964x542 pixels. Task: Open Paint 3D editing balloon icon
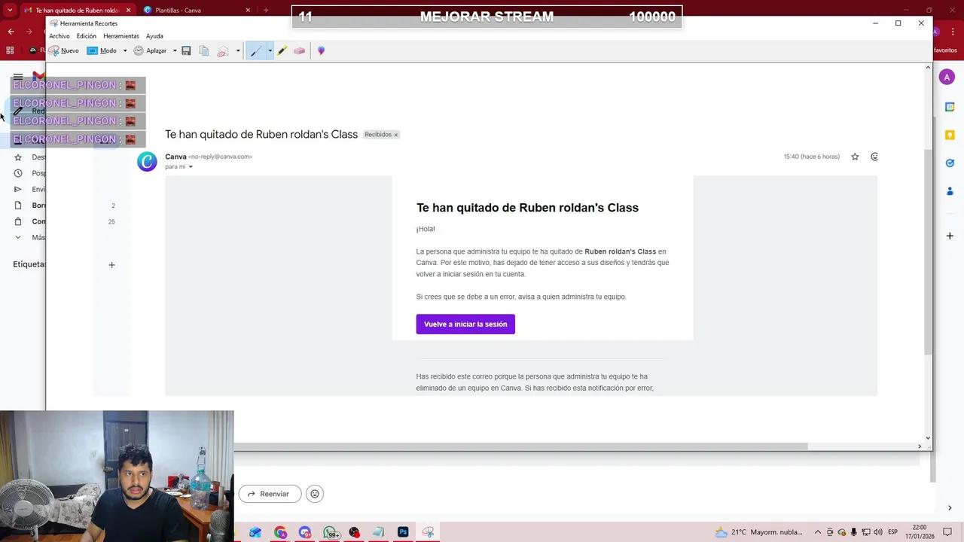pyautogui.click(x=321, y=50)
